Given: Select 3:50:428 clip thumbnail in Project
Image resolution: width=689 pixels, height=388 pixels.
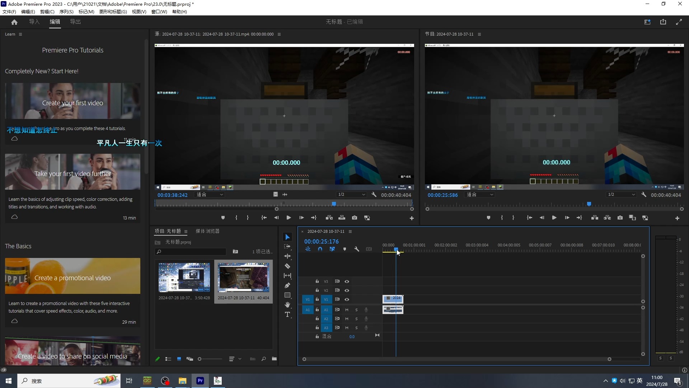Looking at the screenshot, I should coord(184,277).
